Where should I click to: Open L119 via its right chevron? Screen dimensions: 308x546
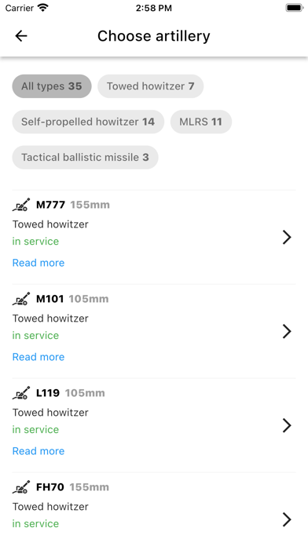[x=287, y=425]
